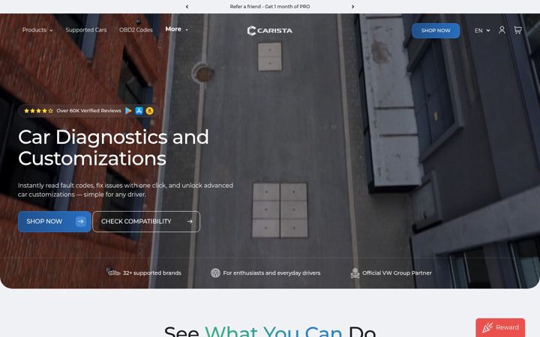Click the yellow Amazon review icon
The image size is (540, 337).
[149, 111]
